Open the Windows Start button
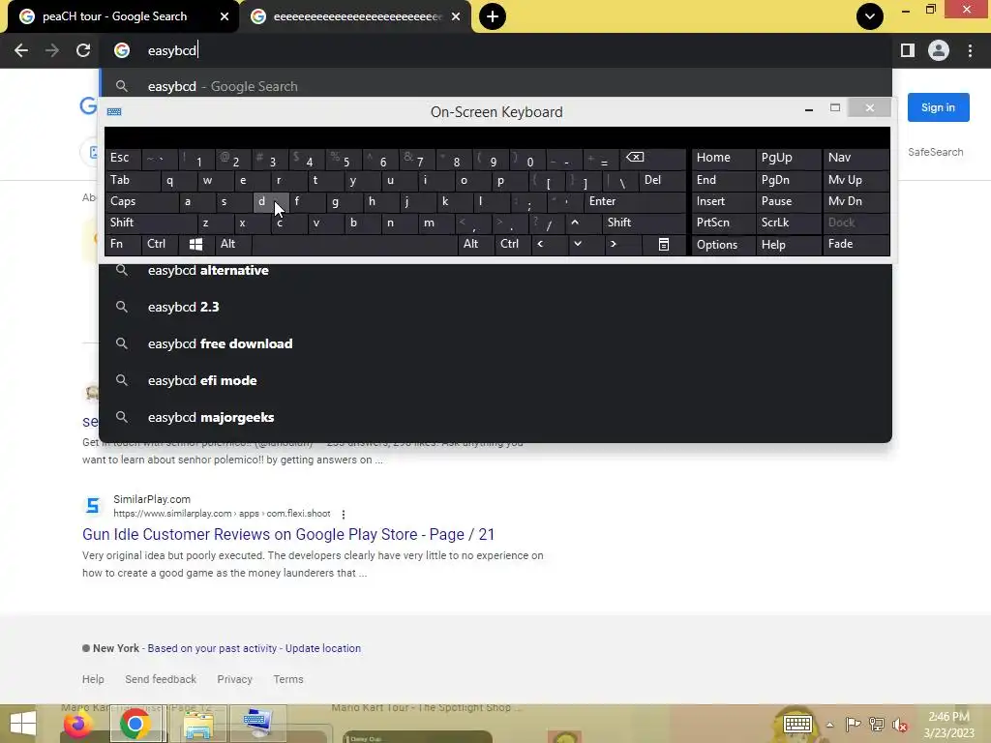Viewport: 991px width, 743px height. (x=23, y=724)
